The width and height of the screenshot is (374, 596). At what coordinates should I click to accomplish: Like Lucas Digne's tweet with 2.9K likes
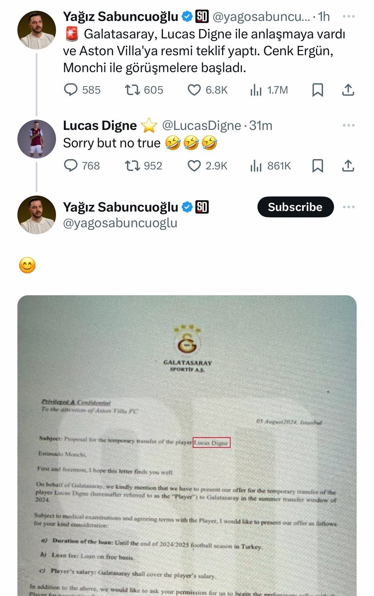(x=194, y=166)
